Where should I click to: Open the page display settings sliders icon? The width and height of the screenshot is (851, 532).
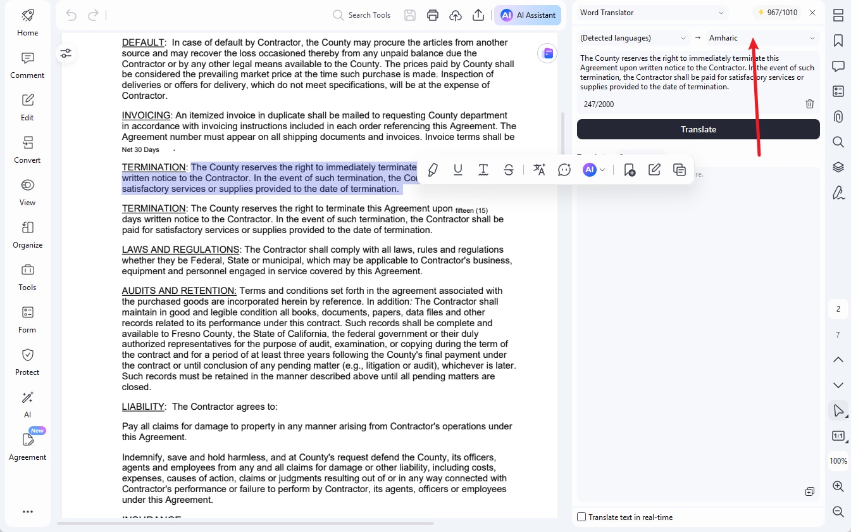[x=66, y=54]
